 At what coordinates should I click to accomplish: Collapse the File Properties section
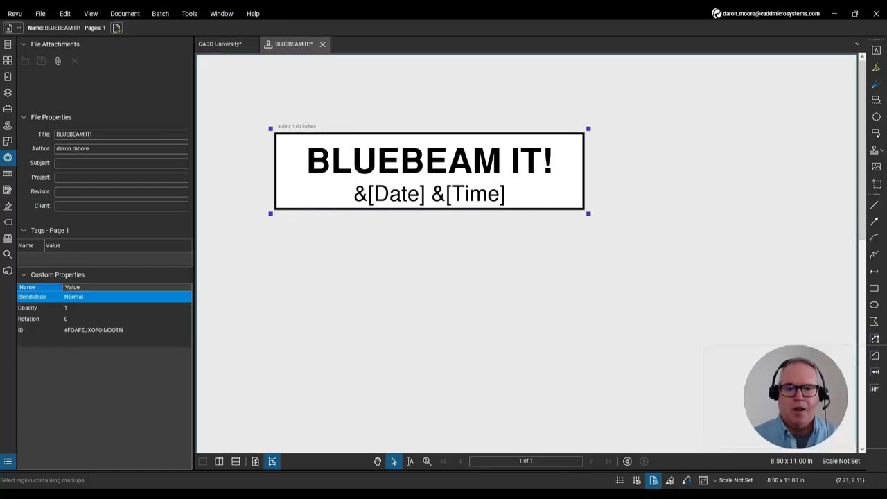[24, 117]
